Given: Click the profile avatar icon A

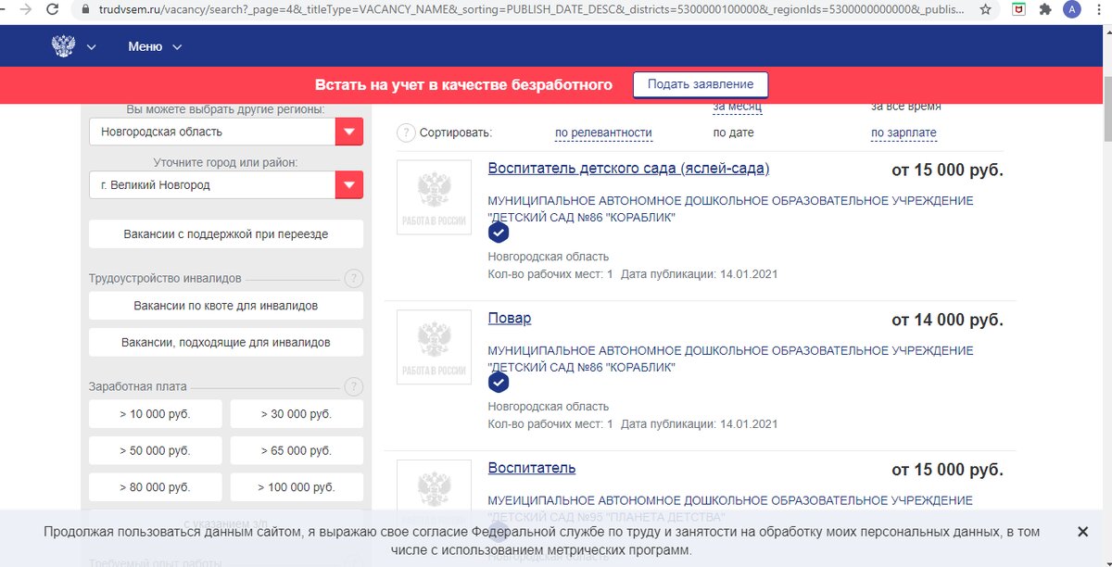Looking at the screenshot, I should (x=1072, y=9).
